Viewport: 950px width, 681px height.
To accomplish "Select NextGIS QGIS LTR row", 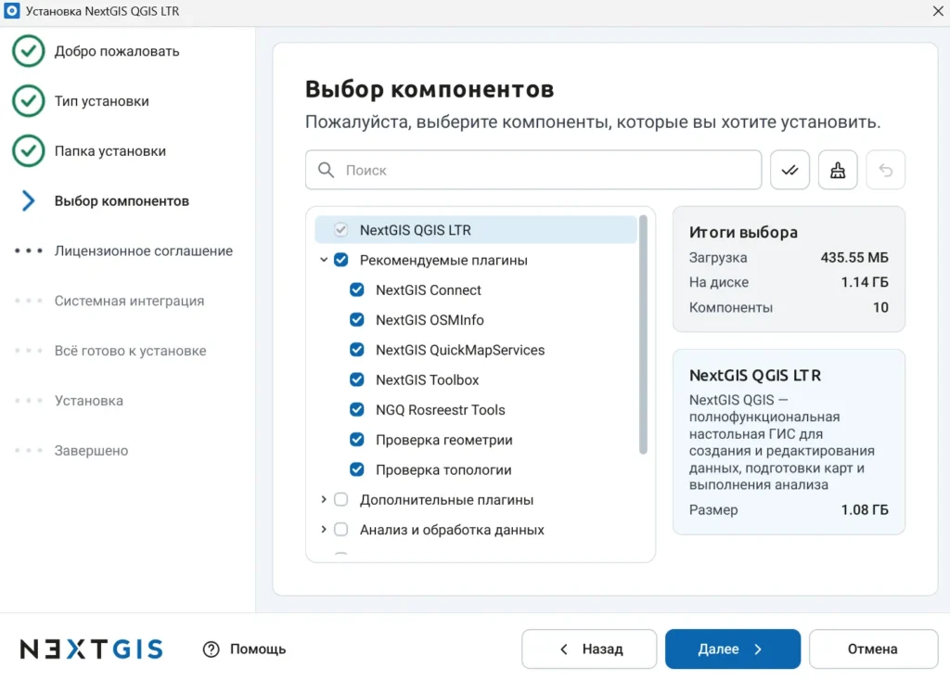I will point(476,229).
